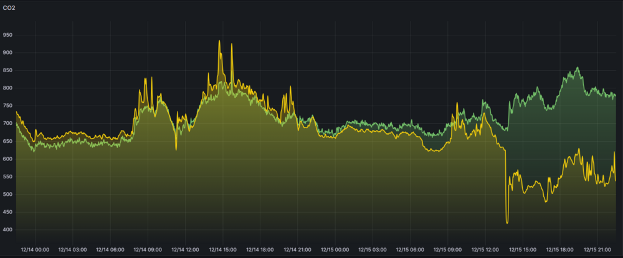The height and width of the screenshot is (258, 623).
Task: Click the yellow series lowest dip near 420
Action: [x=507, y=223]
